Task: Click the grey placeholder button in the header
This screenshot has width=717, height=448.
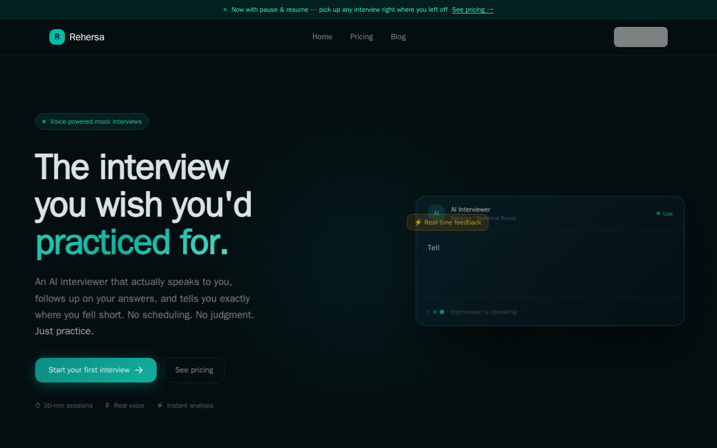Action: (641, 37)
